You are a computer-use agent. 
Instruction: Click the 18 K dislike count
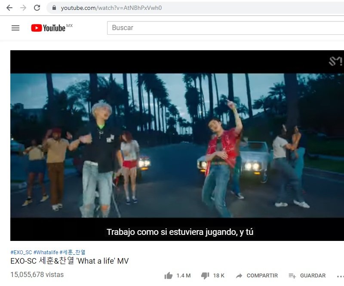(x=219, y=276)
